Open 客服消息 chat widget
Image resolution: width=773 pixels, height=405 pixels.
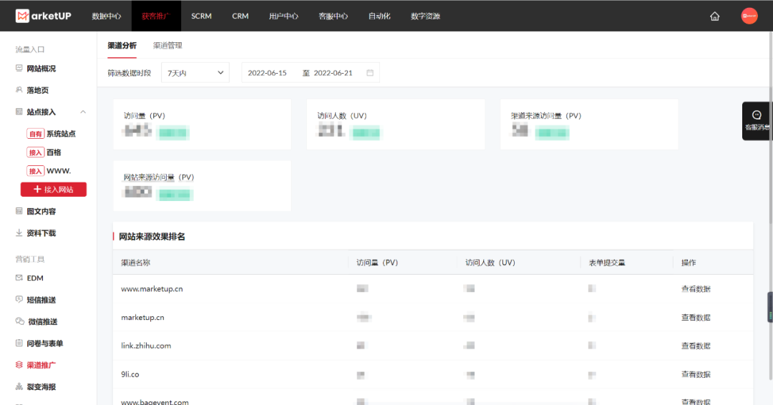(x=757, y=121)
